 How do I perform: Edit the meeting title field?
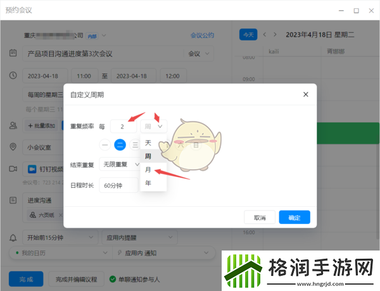pos(104,54)
